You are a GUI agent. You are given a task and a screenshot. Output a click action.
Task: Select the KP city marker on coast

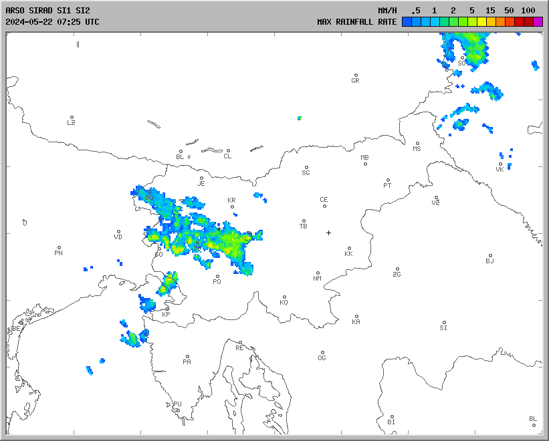point(167,309)
